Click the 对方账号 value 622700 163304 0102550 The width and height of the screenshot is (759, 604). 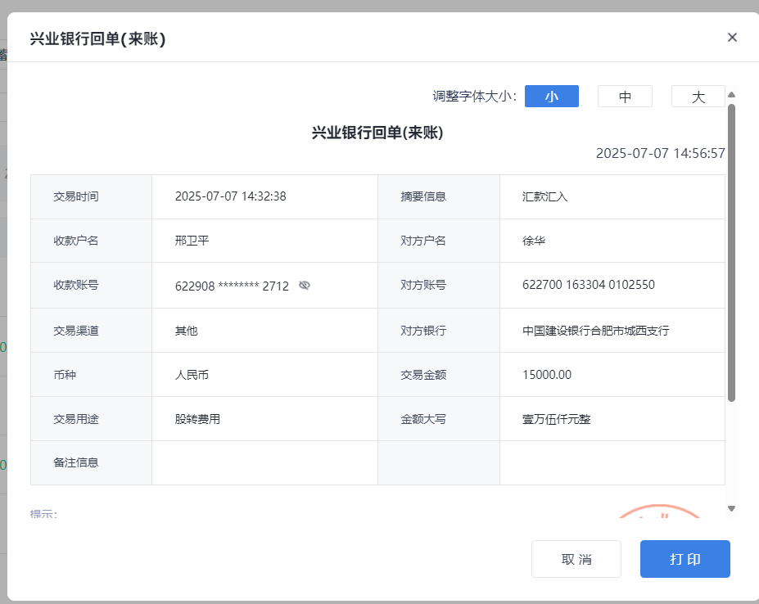click(588, 285)
